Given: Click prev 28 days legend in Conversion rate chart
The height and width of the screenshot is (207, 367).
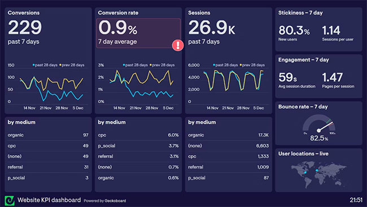Looking at the screenshot, I should 162,65.
